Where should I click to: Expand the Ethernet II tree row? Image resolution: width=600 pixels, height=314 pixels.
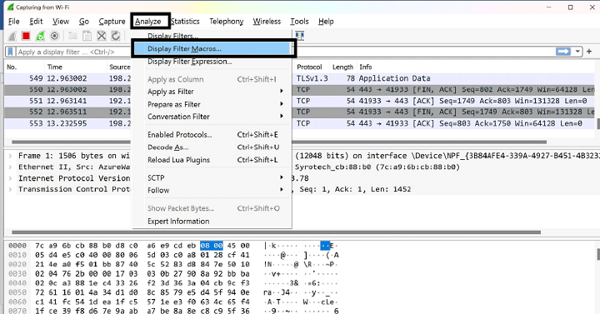click(10, 167)
